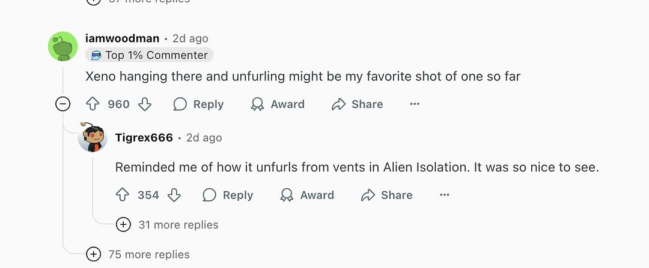Share iamwoodman's comment
The height and width of the screenshot is (268, 649).
click(x=358, y=104)
